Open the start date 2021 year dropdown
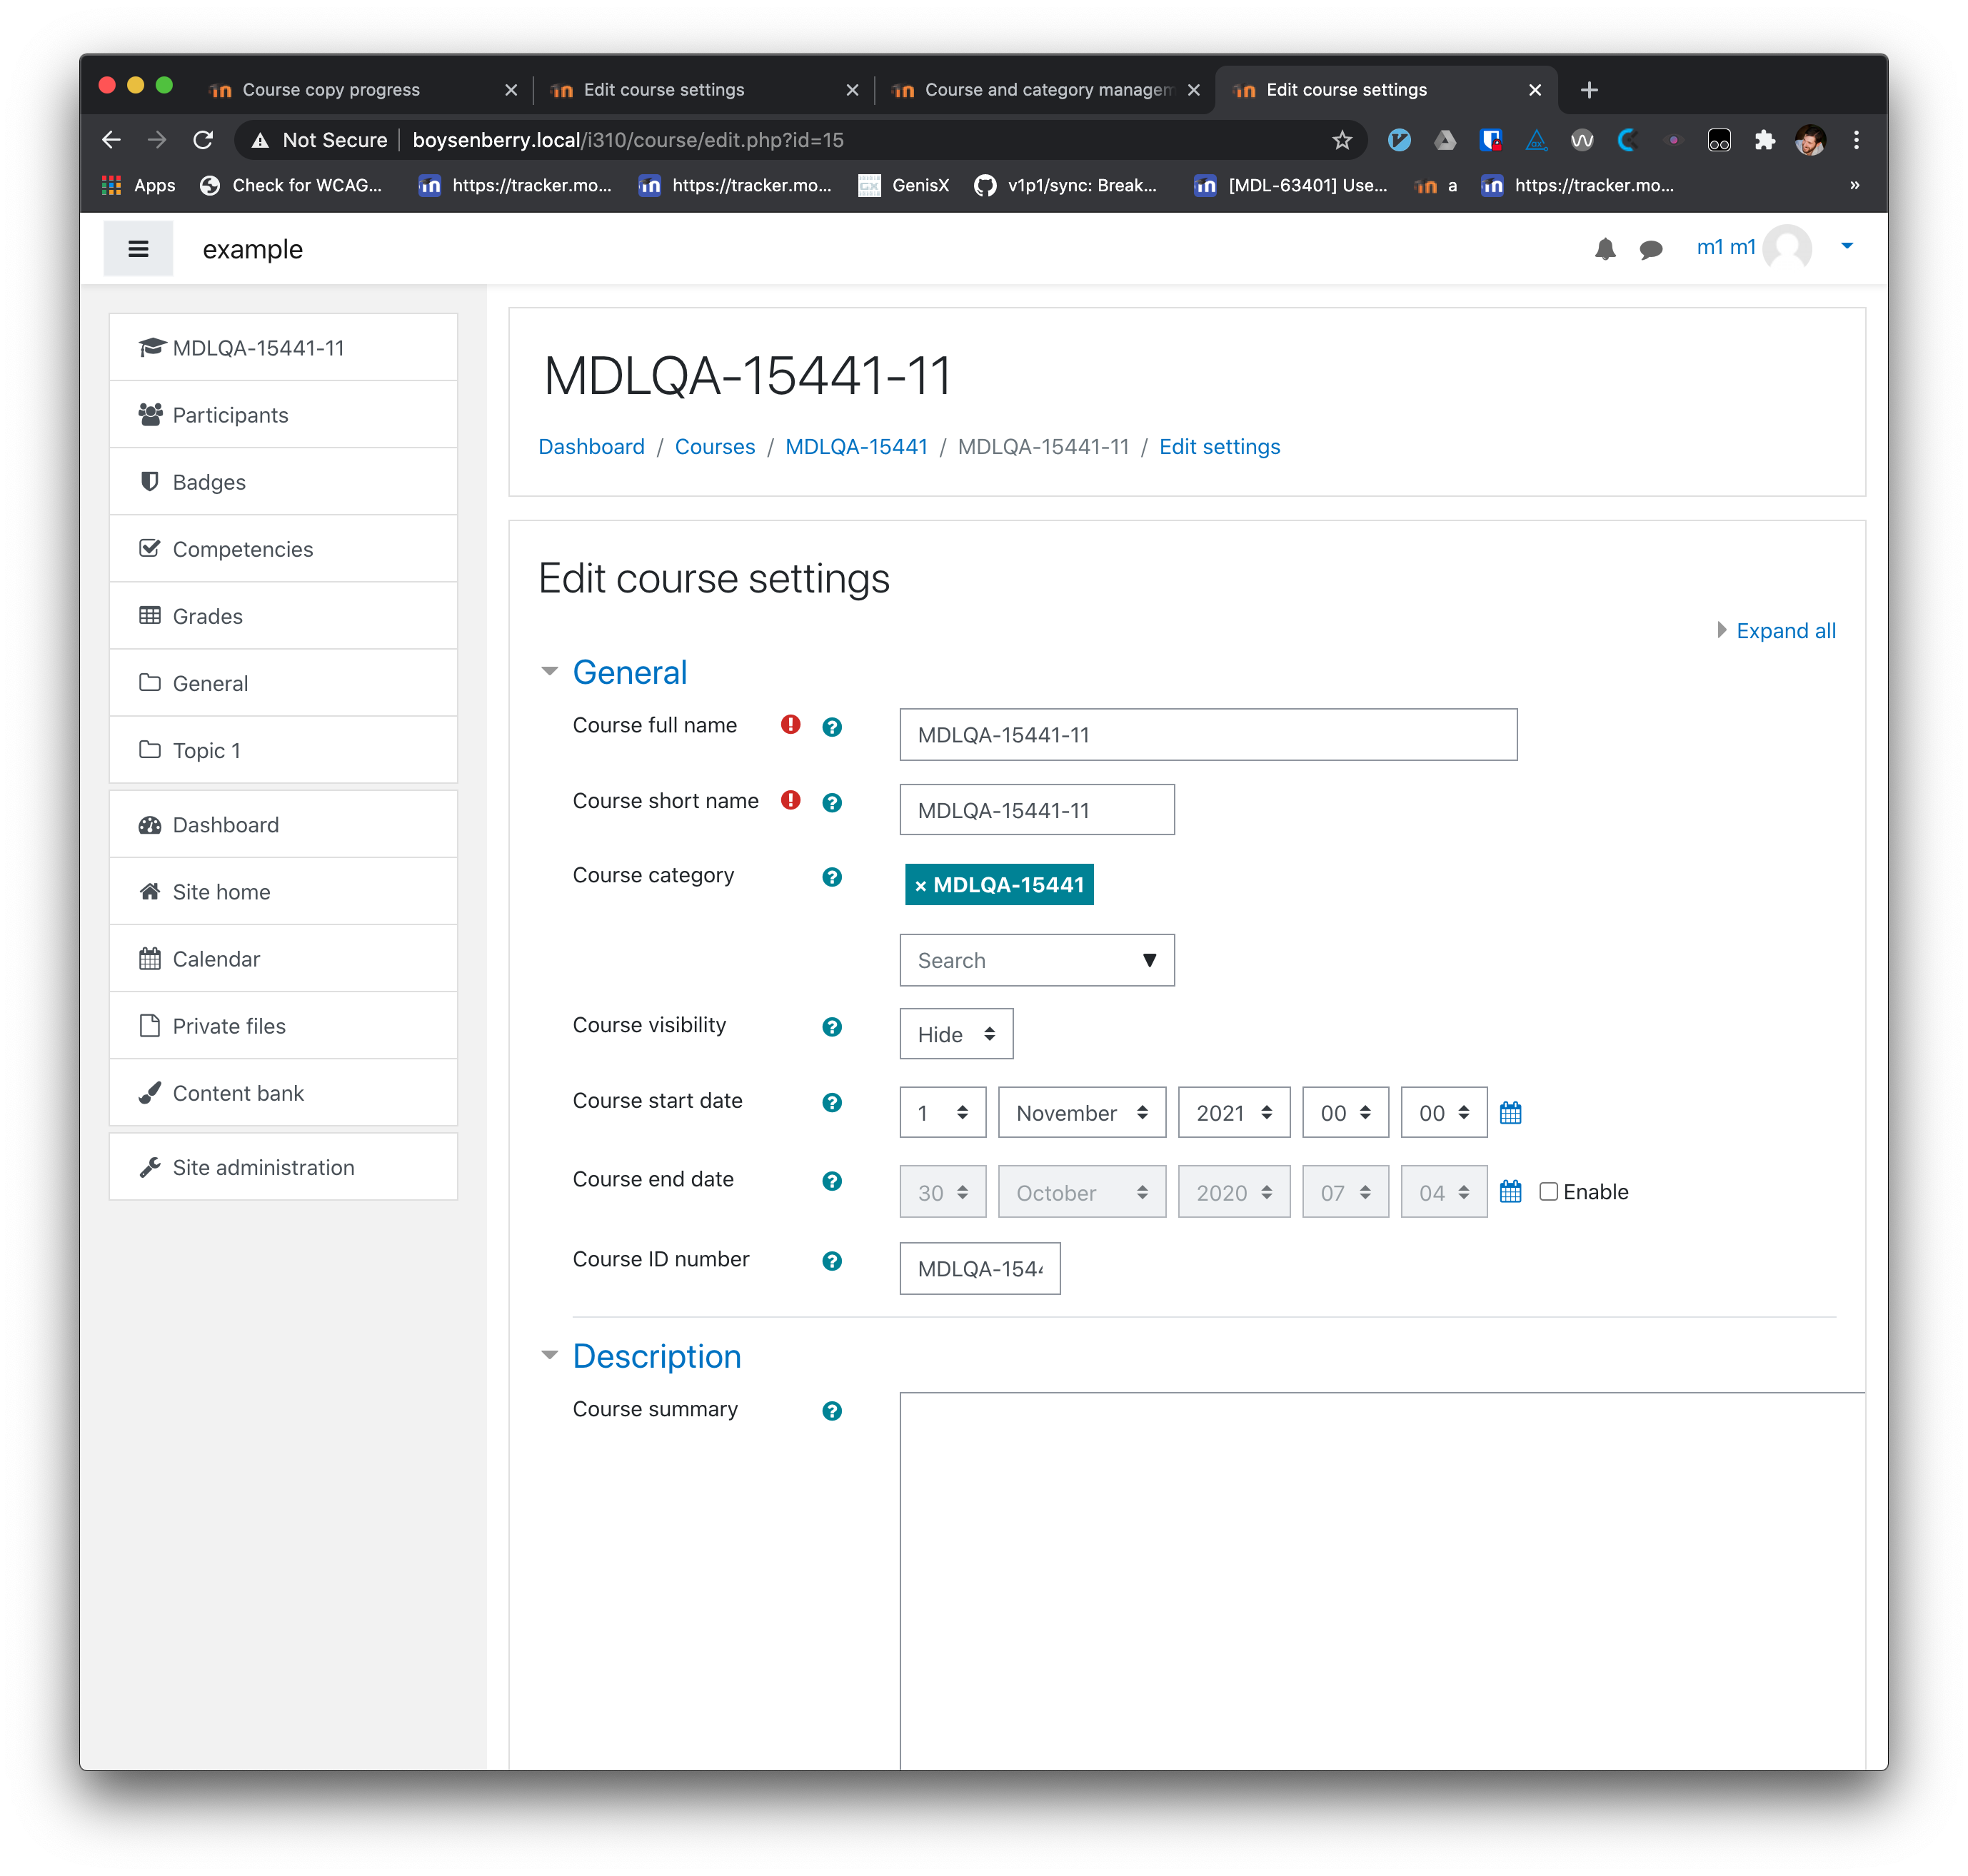This screenshot has width=1968, height=1876. pos(1234,1112)
